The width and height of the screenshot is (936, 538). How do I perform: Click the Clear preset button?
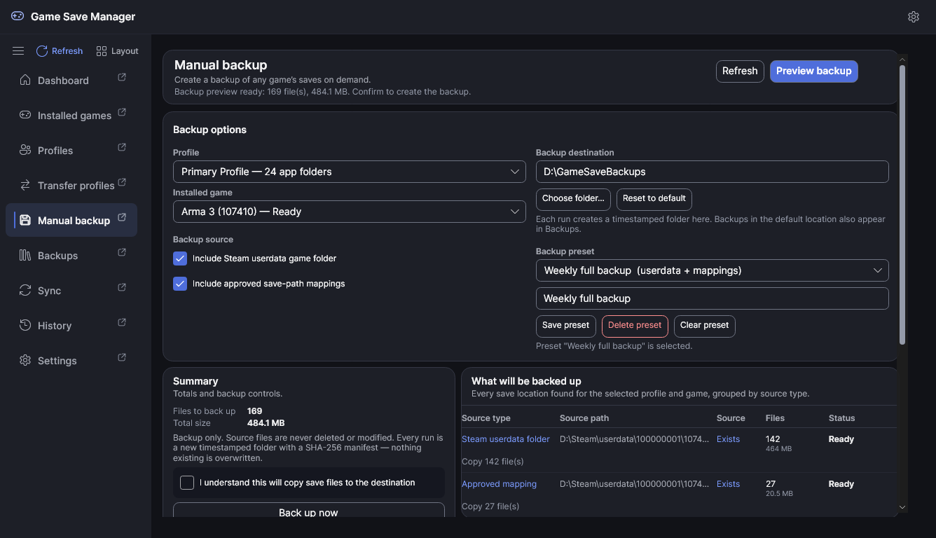coord(705,326)
